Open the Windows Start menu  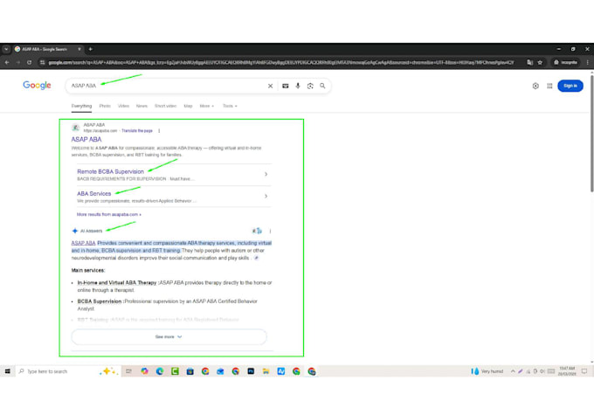(x=7, y=371)
